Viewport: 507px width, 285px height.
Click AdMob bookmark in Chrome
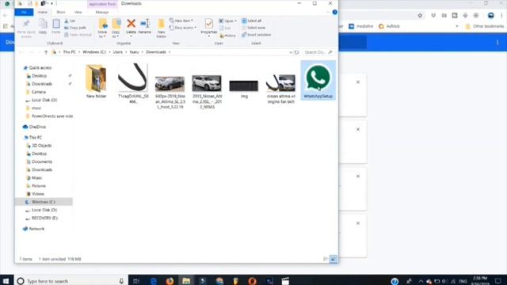pos(389,26)
